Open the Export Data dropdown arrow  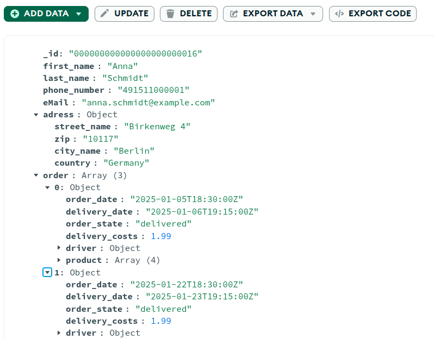click(x=313, y=14)
